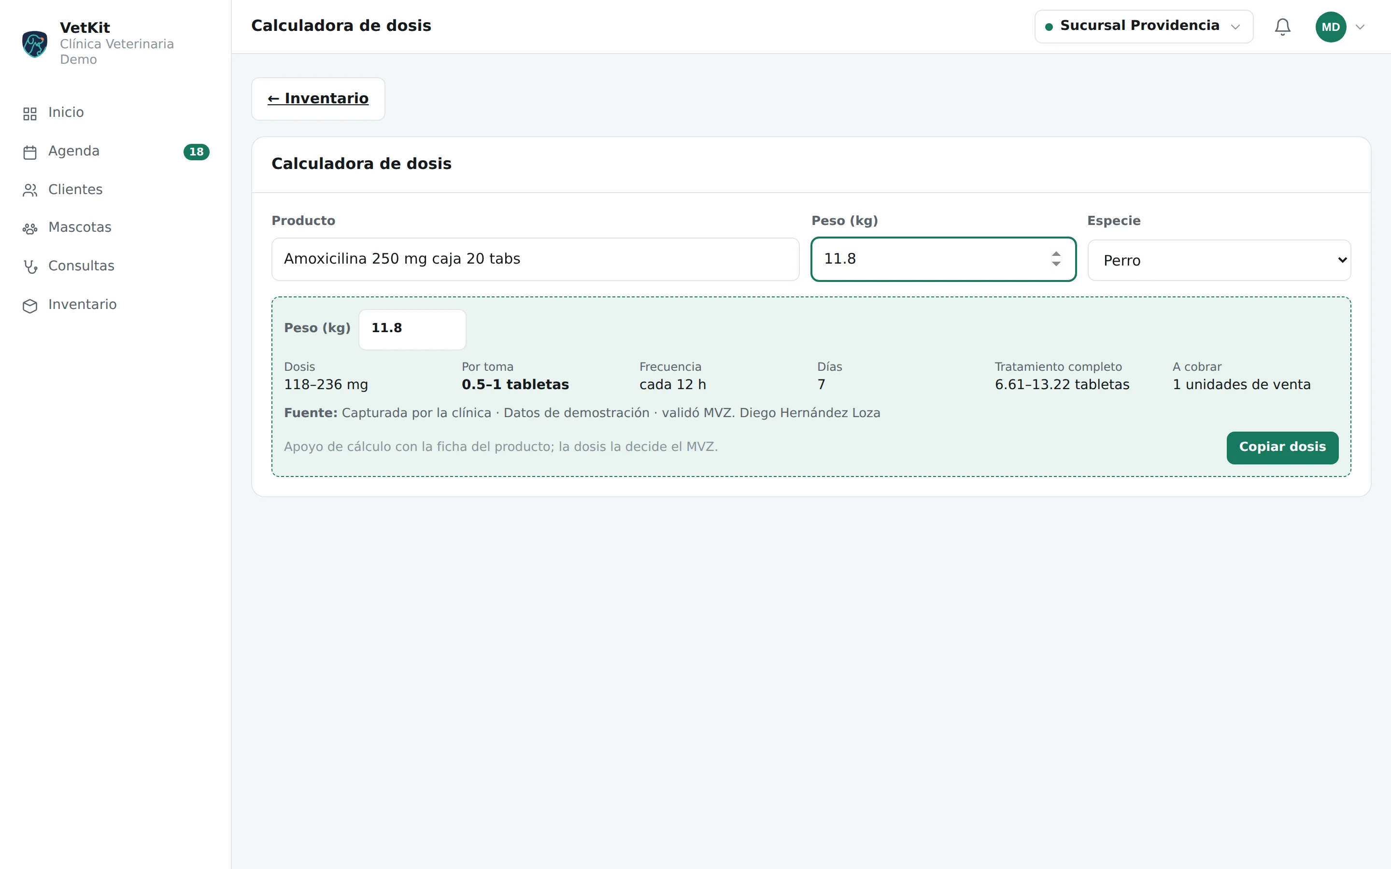
Task: Select Inventario in the sidebar menu
Action: [115, 305]
